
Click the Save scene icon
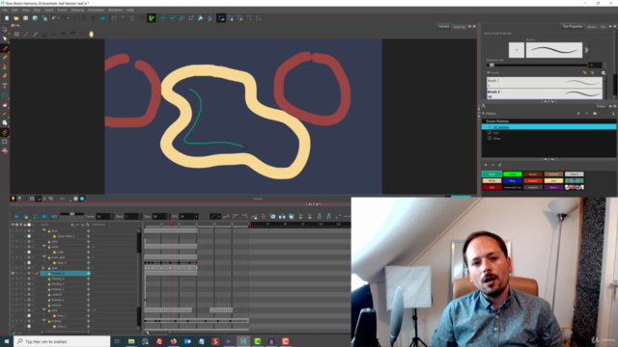click(x=26, y=18)
